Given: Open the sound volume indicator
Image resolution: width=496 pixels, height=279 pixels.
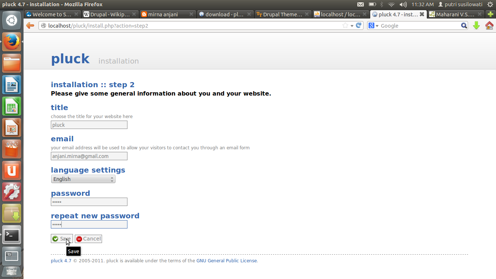Looking at the screenshot, I should click(403, 4).
